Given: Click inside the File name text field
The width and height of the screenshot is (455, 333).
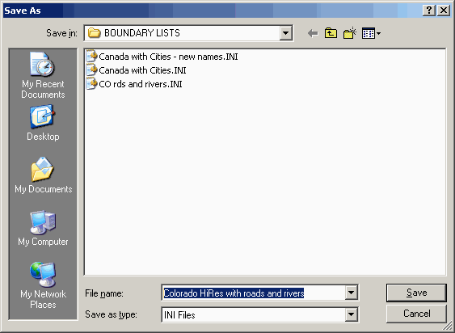Looking at the screenshot, I should (253, 293).
